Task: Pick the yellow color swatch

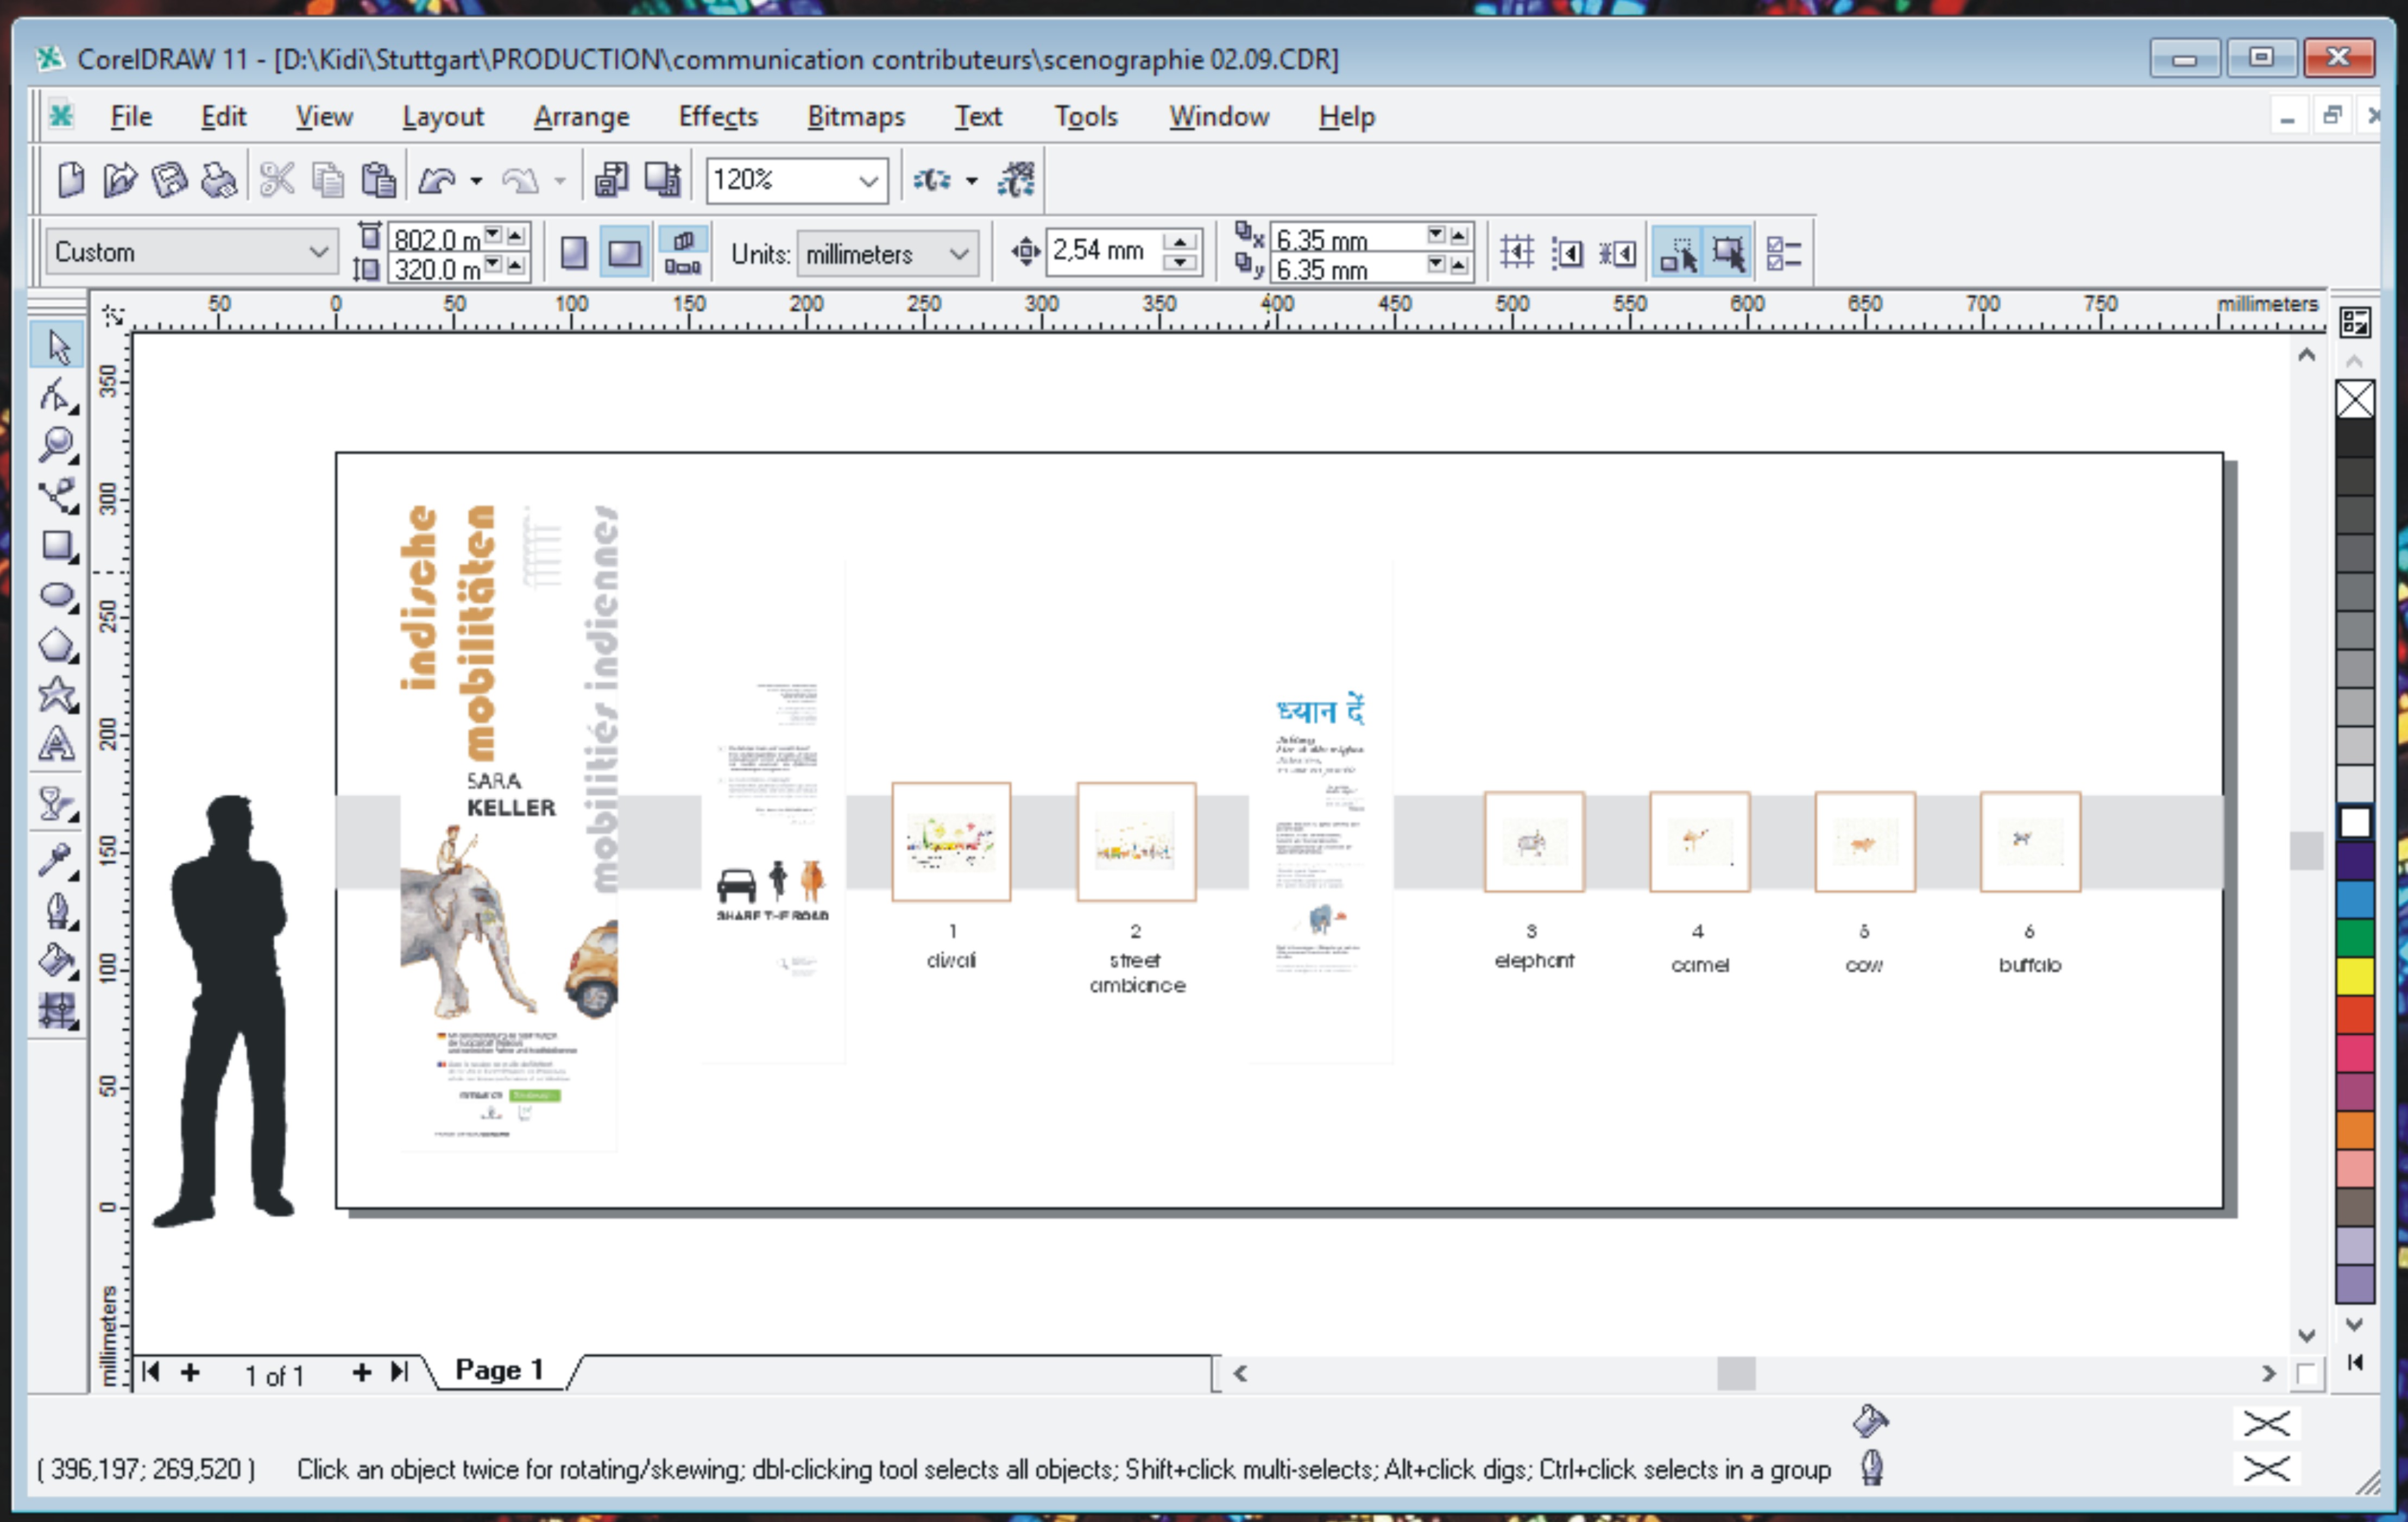Action: coord(2355,976)
